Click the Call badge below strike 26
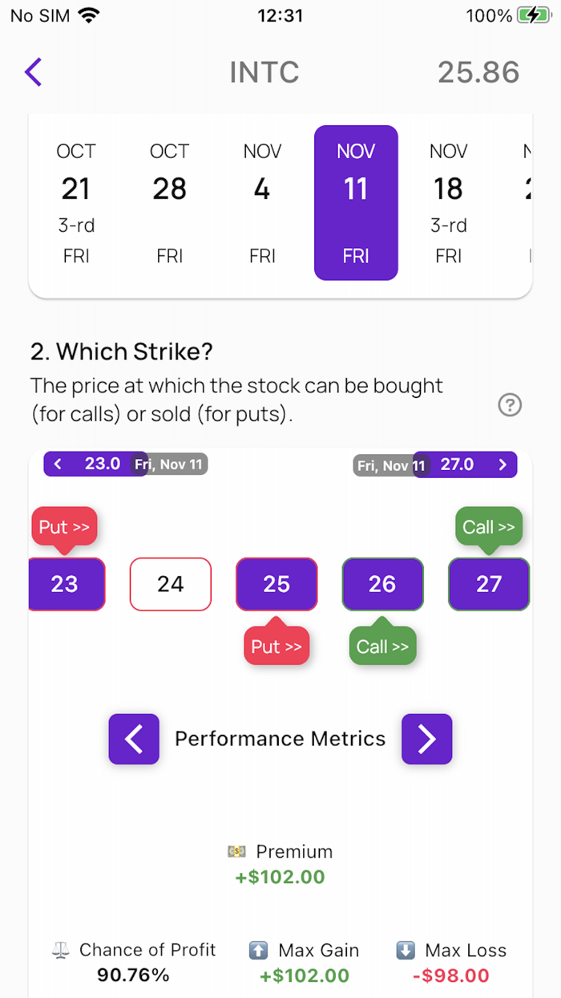The width and height of the screenshot is (561, 998). 382,644
